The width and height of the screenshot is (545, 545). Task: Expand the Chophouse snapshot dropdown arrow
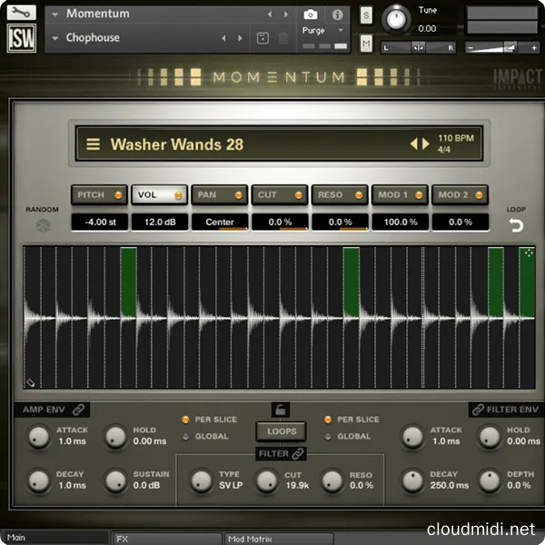tap(54, 38)
